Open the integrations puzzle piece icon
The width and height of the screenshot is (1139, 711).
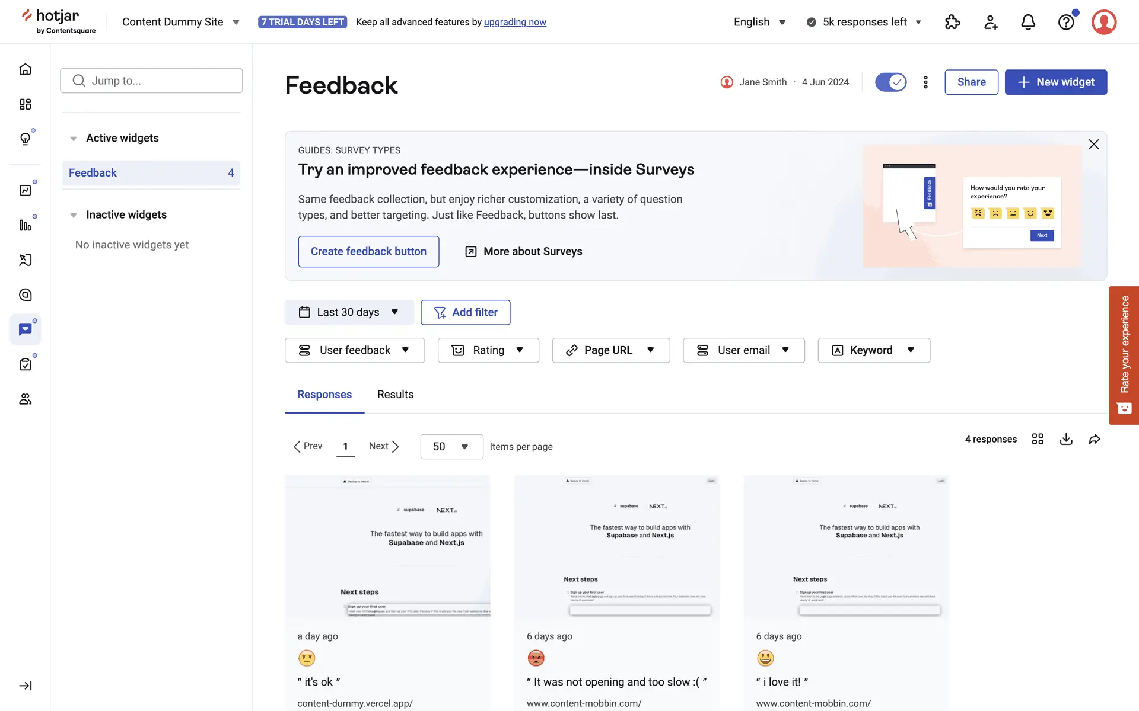click(x=952, y=22)
